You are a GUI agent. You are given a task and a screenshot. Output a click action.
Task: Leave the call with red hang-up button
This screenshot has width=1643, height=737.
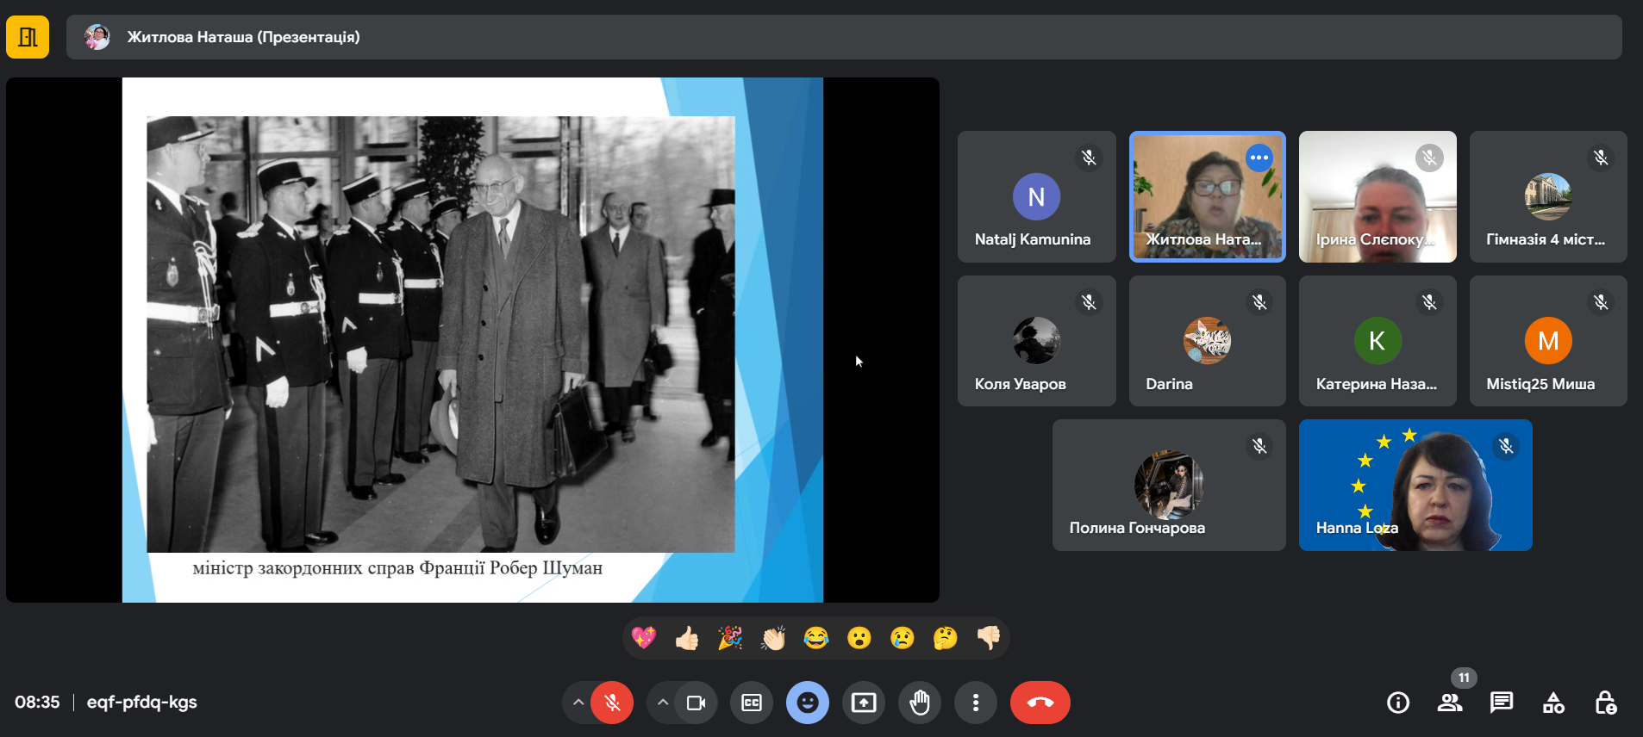click(x=1040, y=703)
